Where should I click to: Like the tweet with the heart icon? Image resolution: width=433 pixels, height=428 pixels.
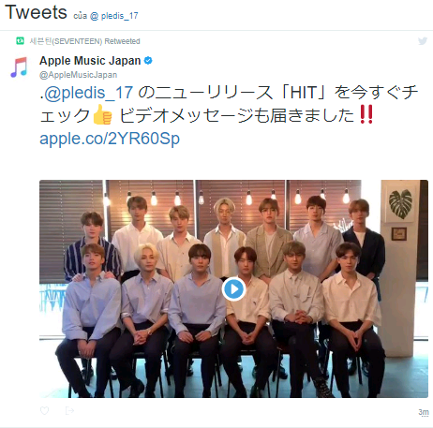[x=45, y=410]
